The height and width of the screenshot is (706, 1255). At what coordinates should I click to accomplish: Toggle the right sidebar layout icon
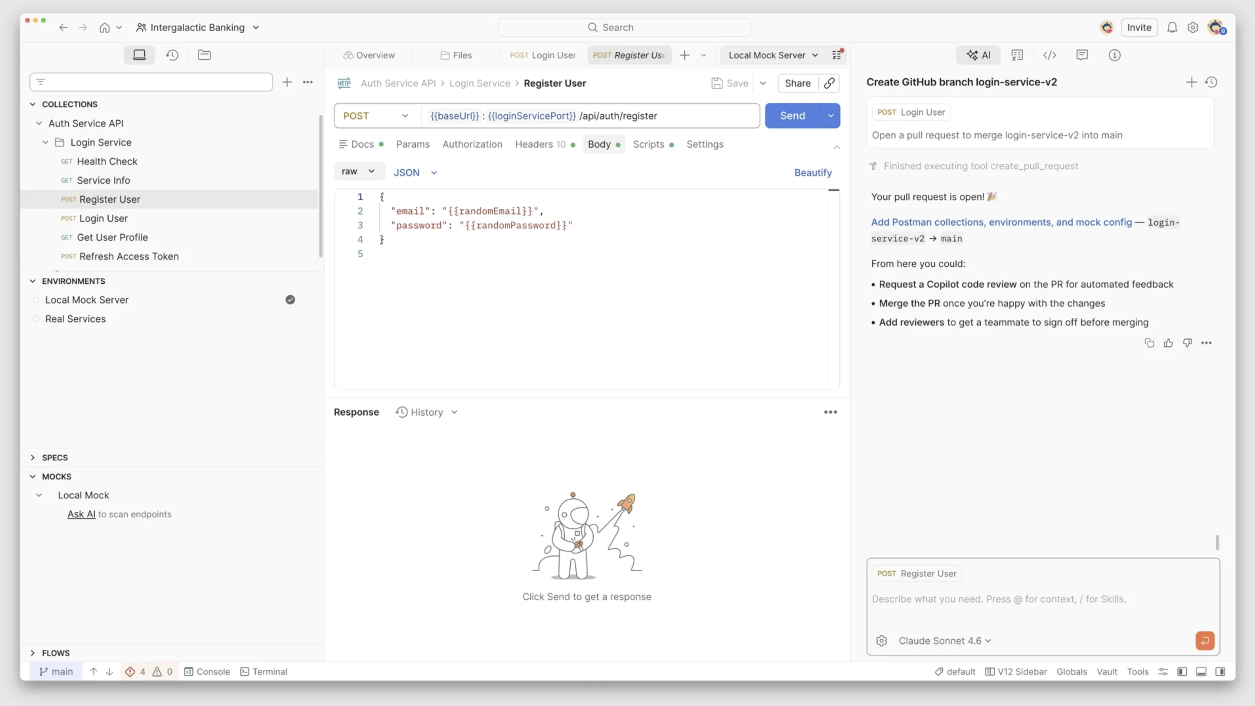[1220, 672]
